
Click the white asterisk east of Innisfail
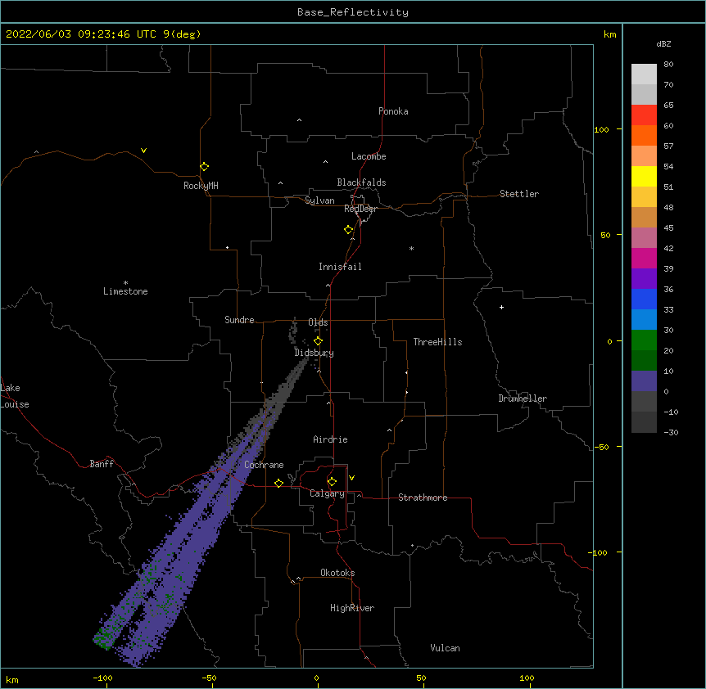(x=411, y=248)
